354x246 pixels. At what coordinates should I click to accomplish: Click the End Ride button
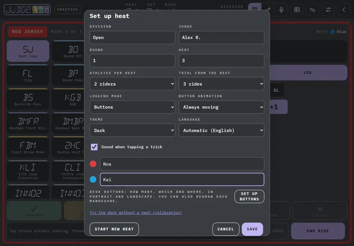(x=318, y=231)
